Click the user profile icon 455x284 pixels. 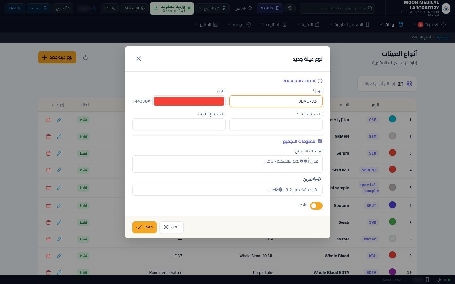pyautogui.click(x=94, y=8)
